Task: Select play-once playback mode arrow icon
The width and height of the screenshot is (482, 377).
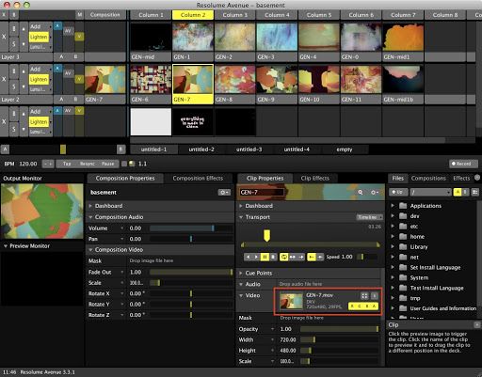Action: (x=301, y=257)
